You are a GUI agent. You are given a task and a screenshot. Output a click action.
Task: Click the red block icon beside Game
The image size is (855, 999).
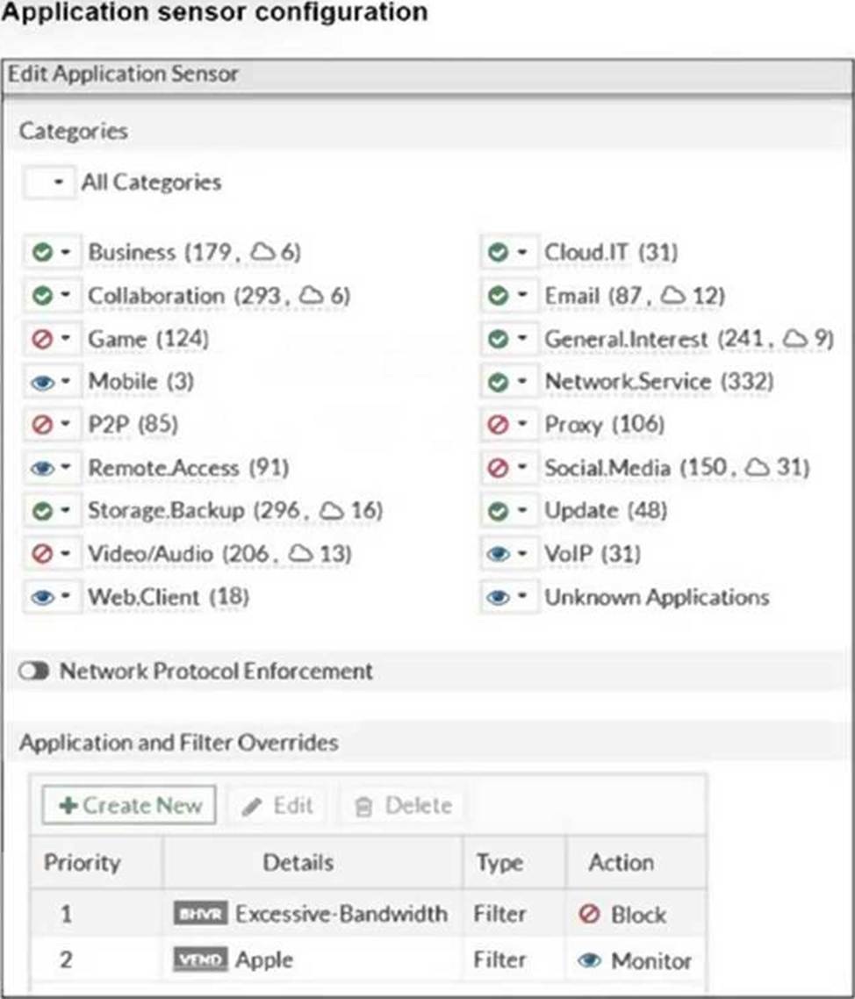click(x=41, y=339)
